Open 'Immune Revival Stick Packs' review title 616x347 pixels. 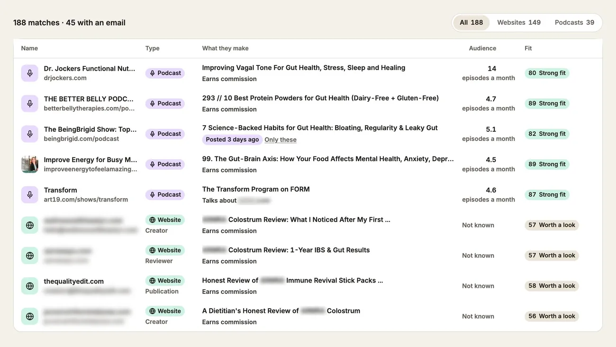coord(292,281)
